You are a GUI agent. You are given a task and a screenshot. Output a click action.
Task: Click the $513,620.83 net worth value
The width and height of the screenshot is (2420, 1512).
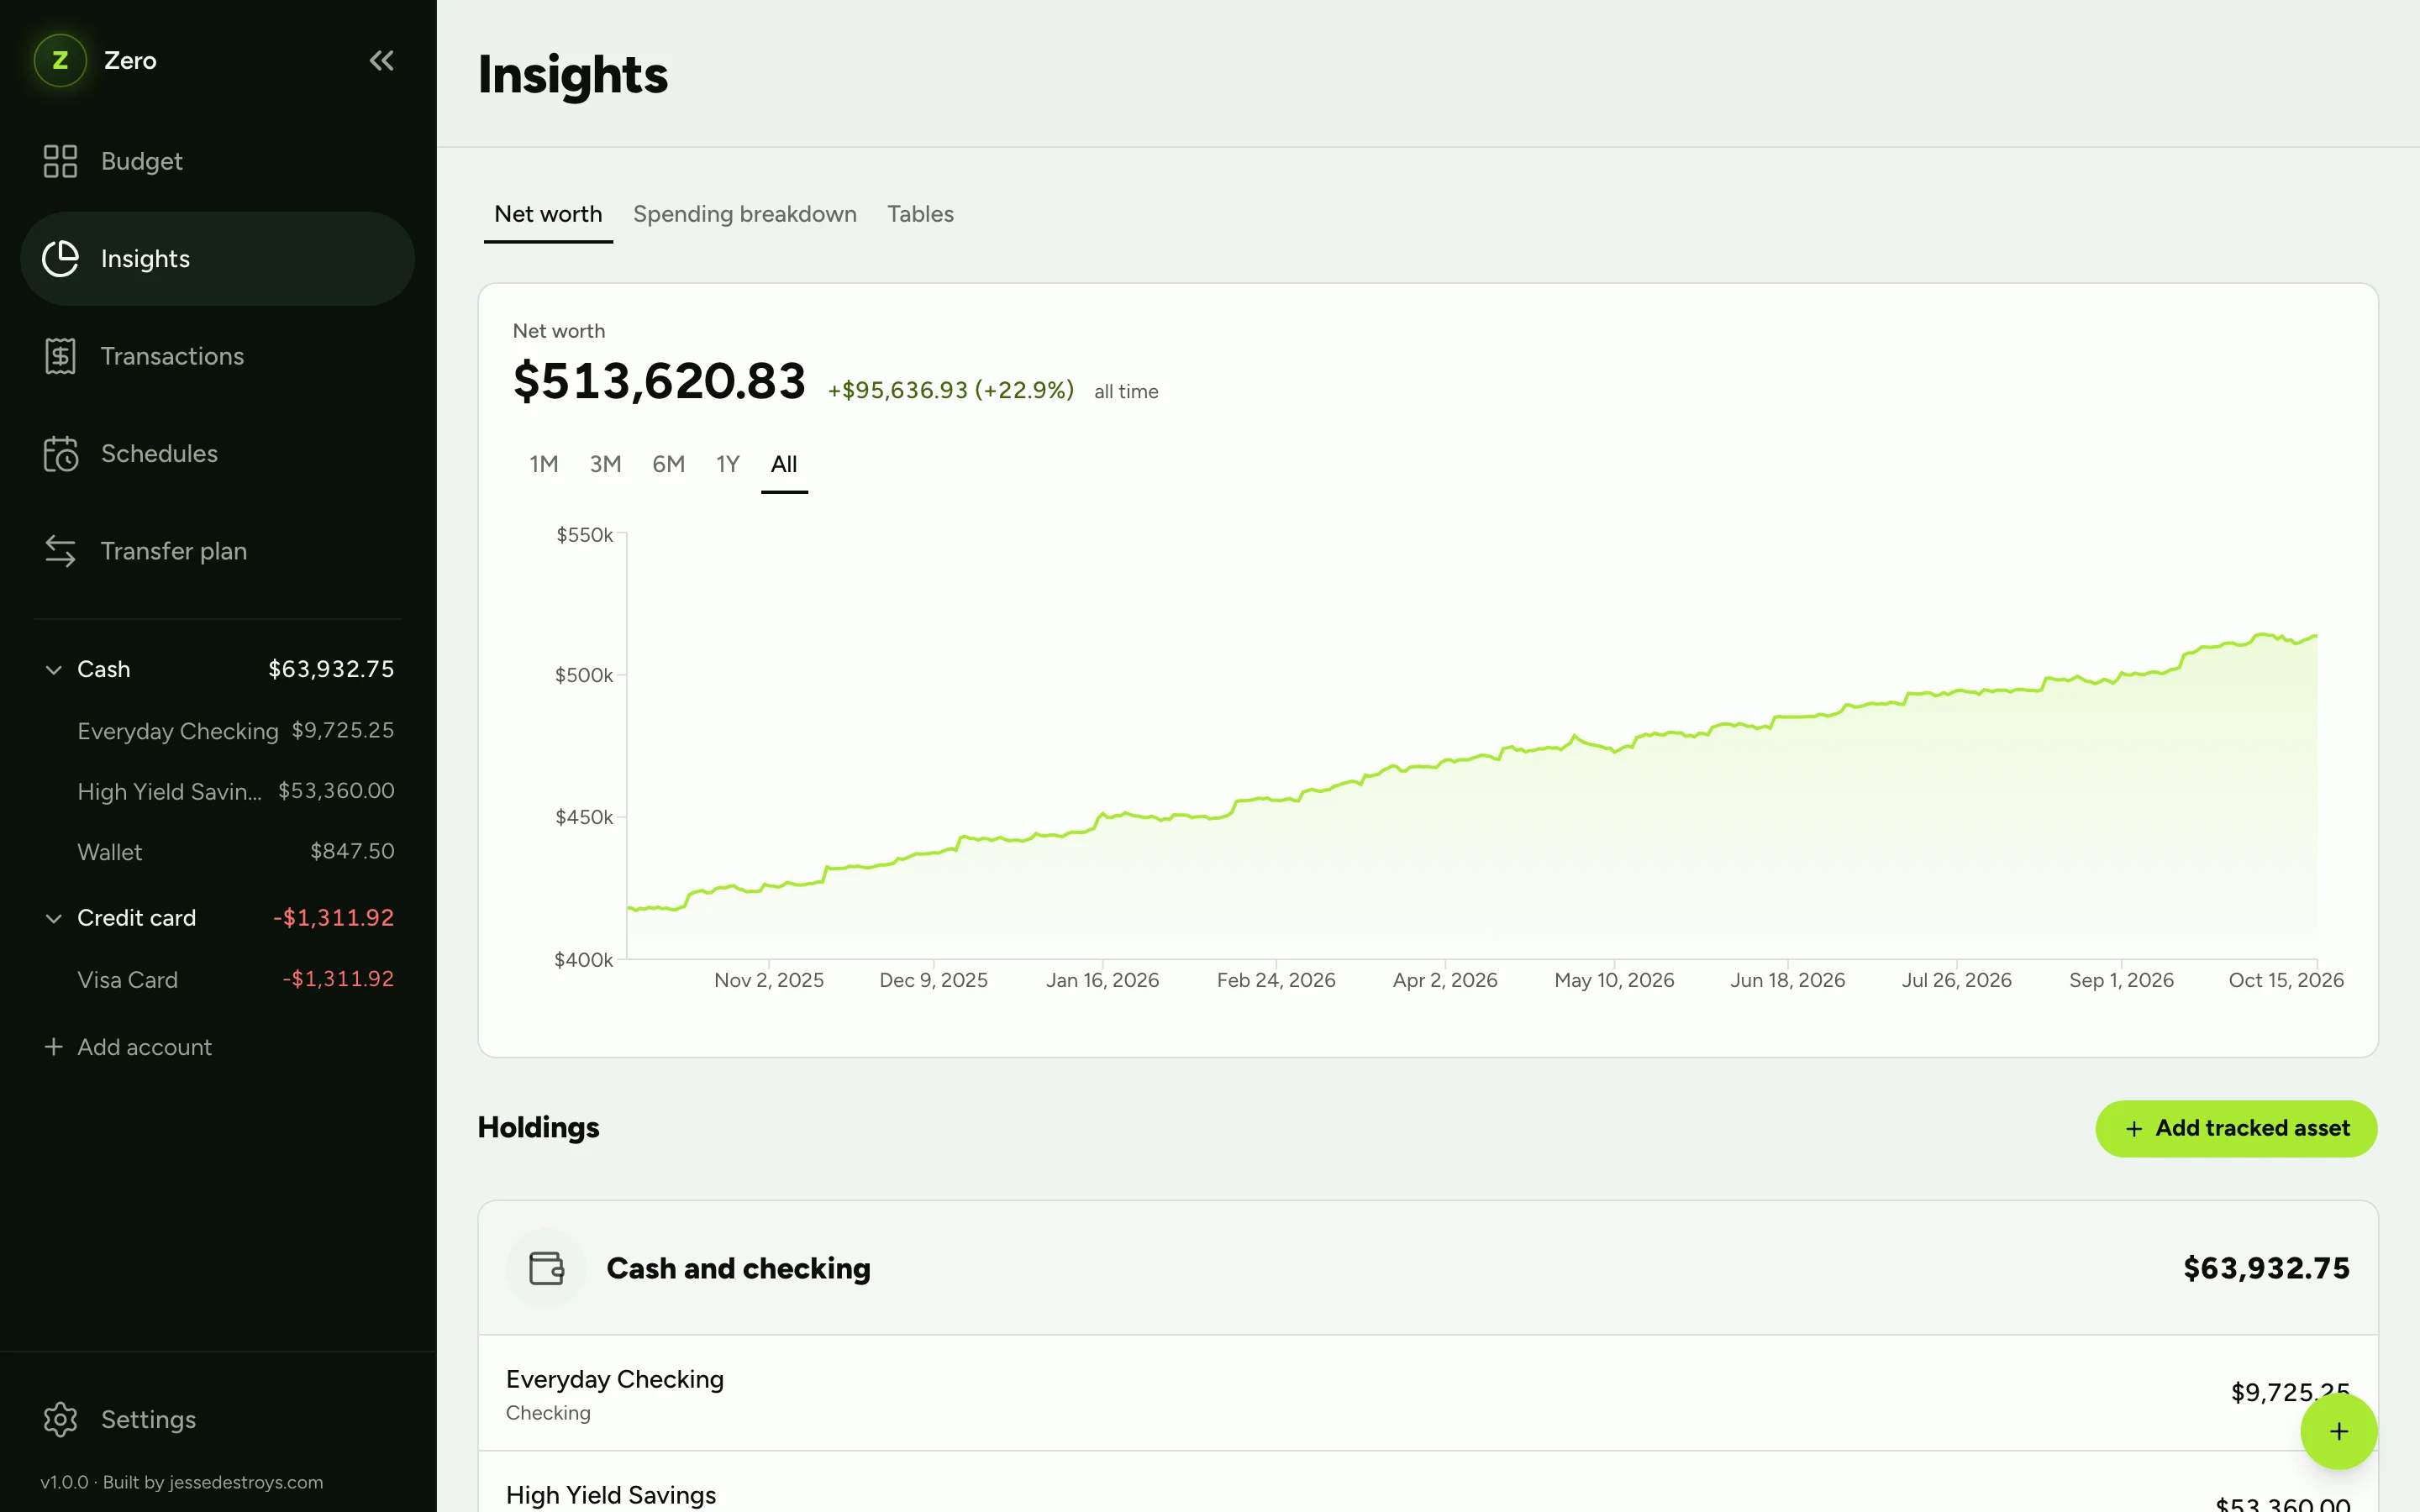coord(659,382)
